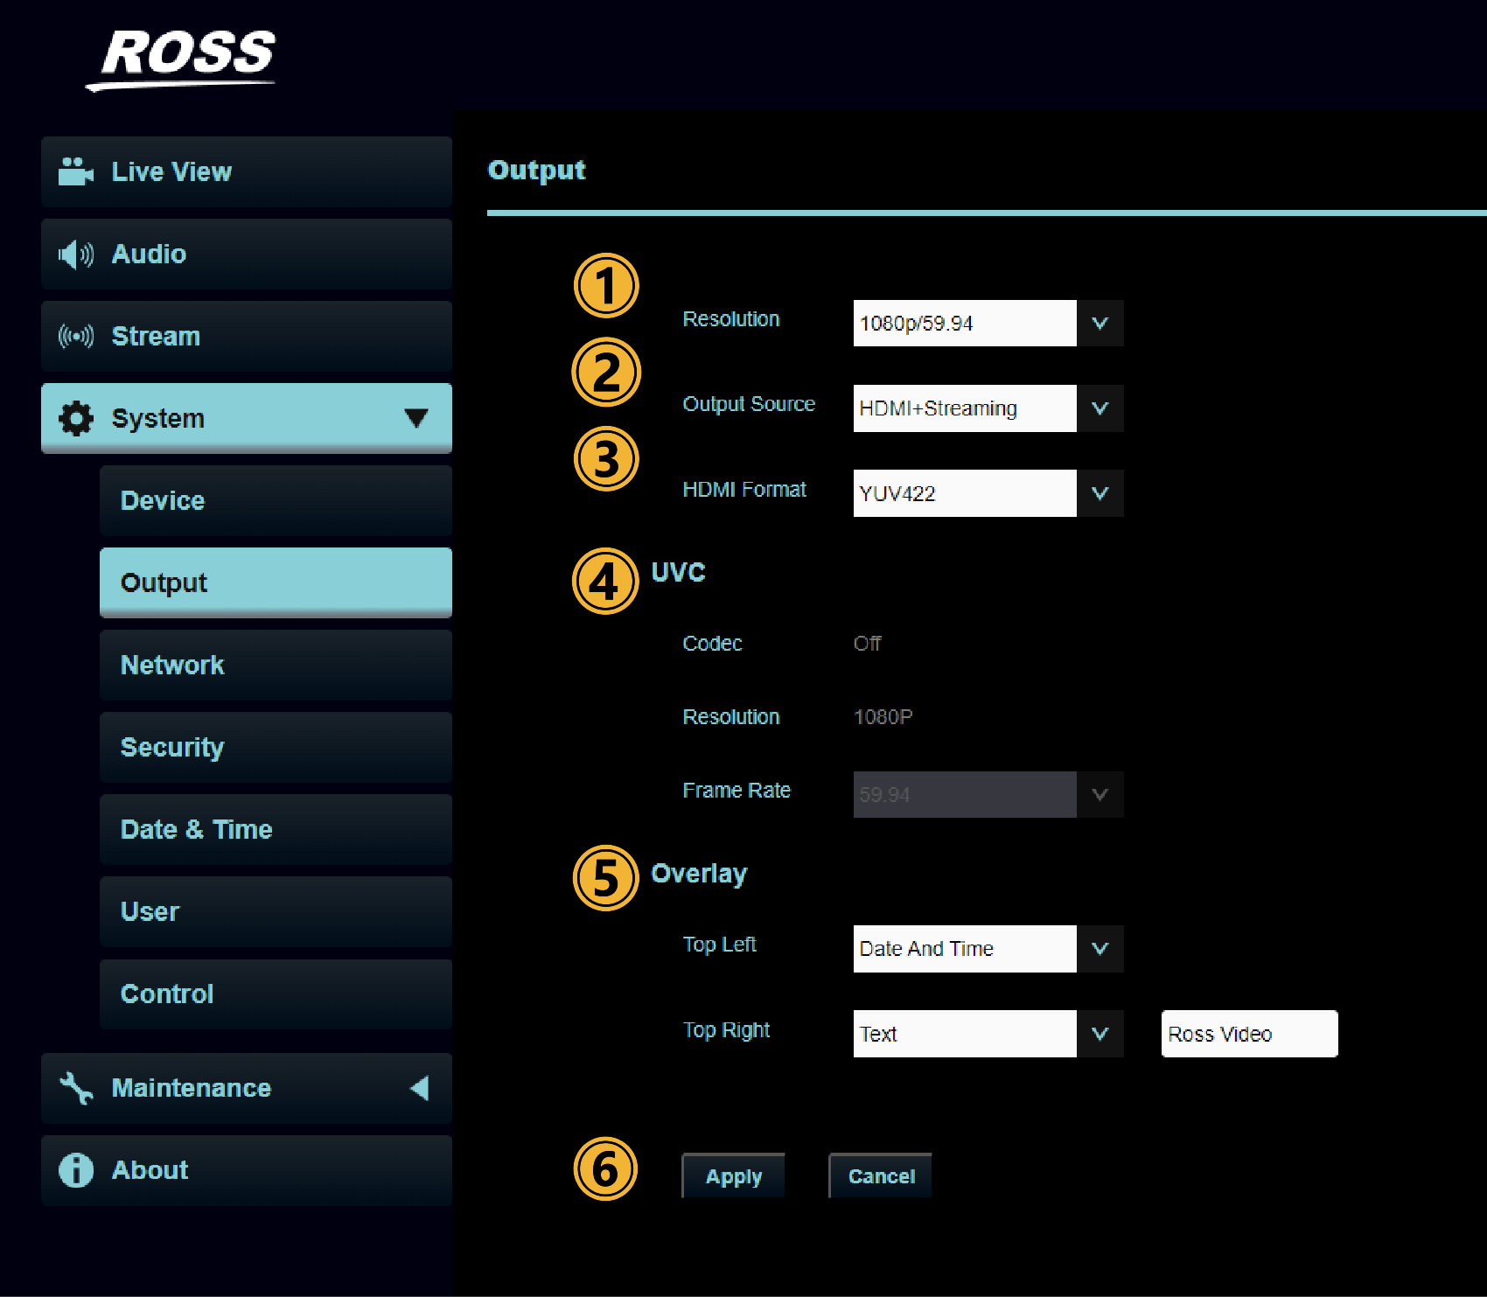Click the Ross logo
This screenshot has width=1487, height=1297.
coord(184,58)
